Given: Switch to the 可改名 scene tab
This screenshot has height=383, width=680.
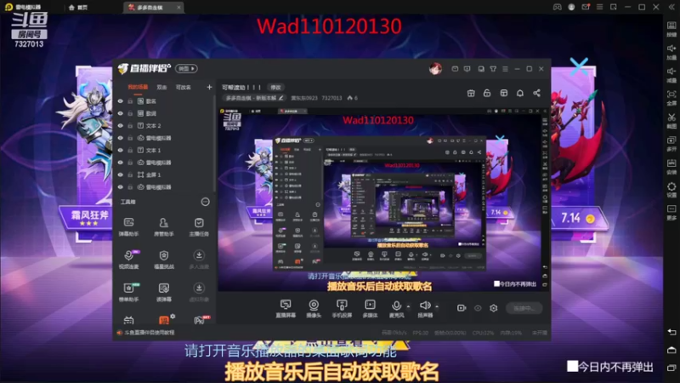Looking at the screenshot, I should point(184,88).
